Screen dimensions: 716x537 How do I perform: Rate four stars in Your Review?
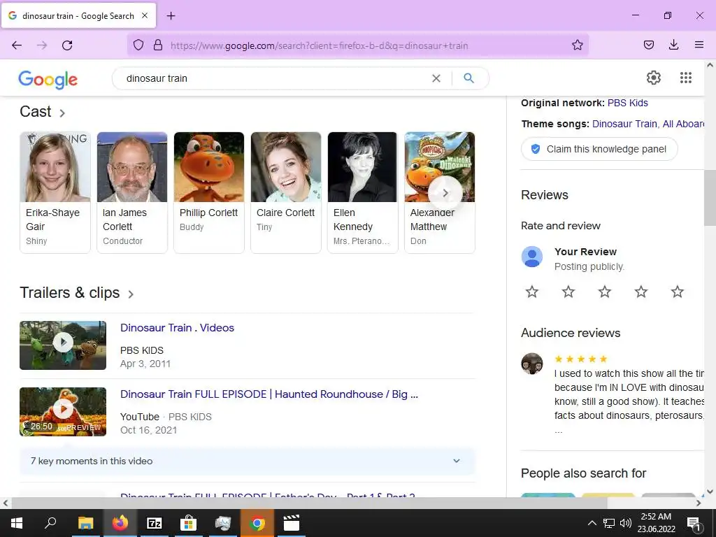coord(641,292)
